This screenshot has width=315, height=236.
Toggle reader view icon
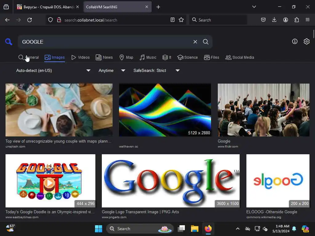[x=172, y=20]
